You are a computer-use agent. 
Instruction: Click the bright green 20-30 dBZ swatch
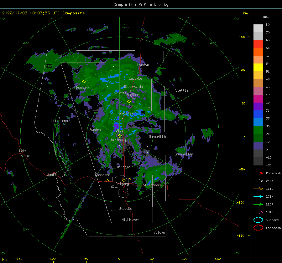coord(258,130)
